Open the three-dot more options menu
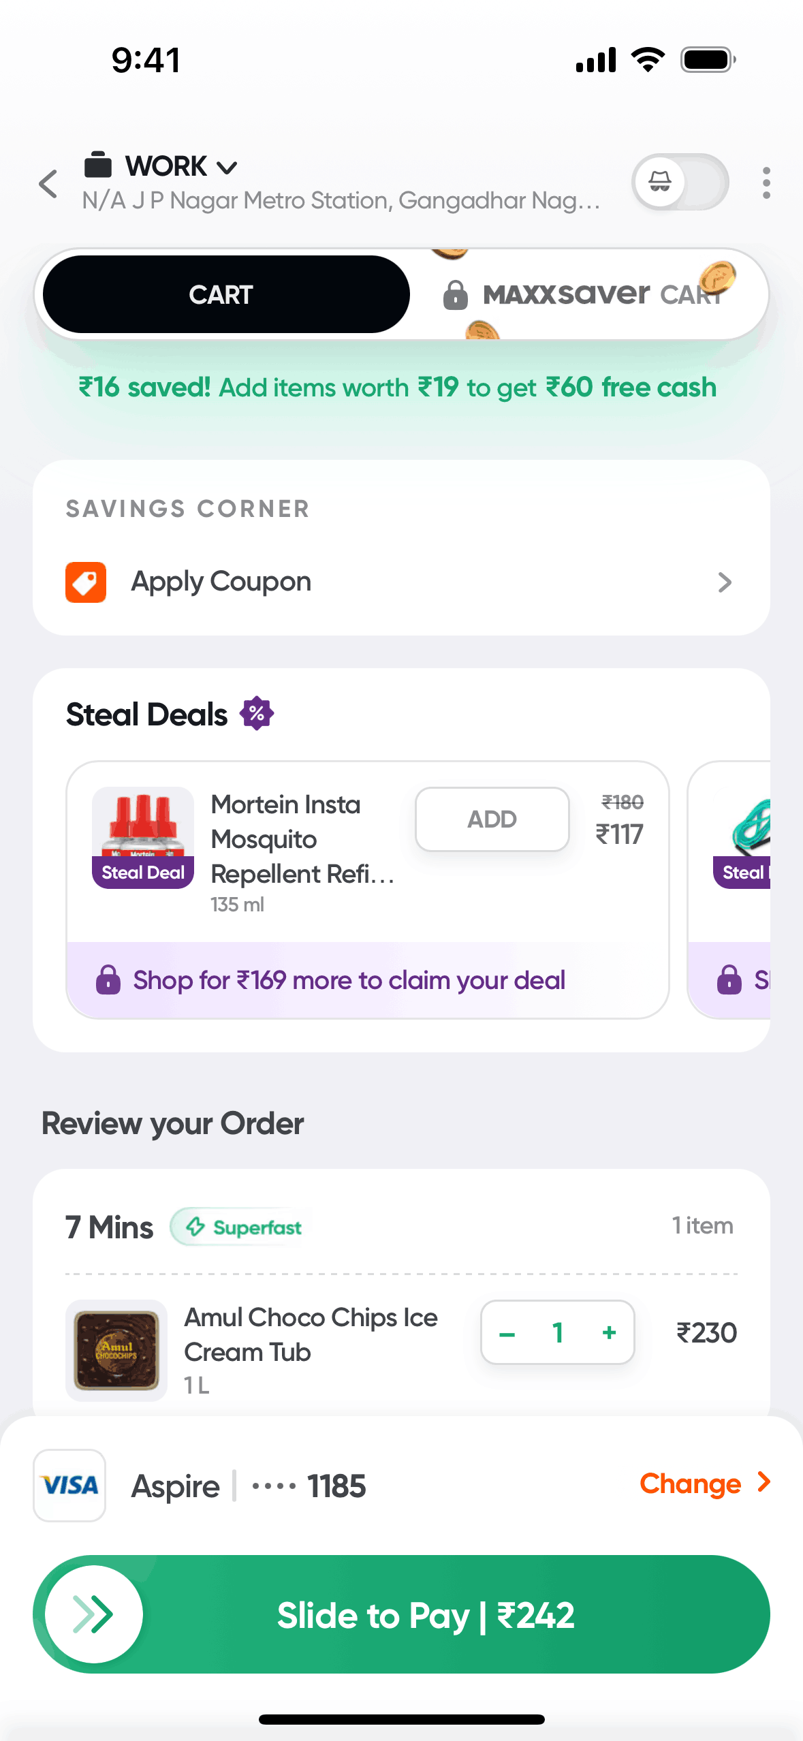This screenshot has height=1741, width=803. (x=766, y=183)
